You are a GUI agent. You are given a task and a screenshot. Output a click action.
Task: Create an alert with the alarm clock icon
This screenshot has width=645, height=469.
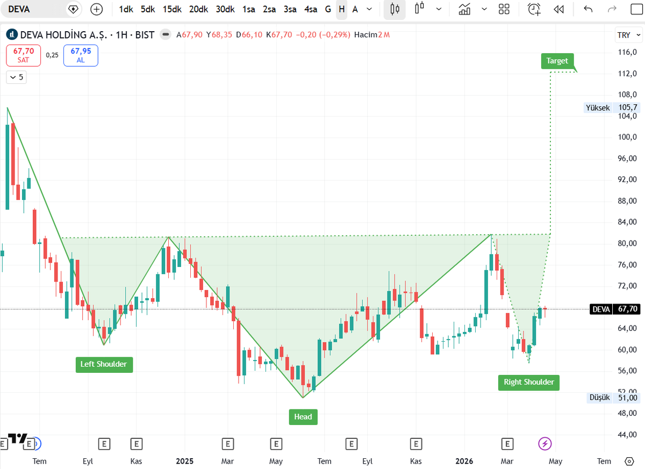tap(534, 9)
